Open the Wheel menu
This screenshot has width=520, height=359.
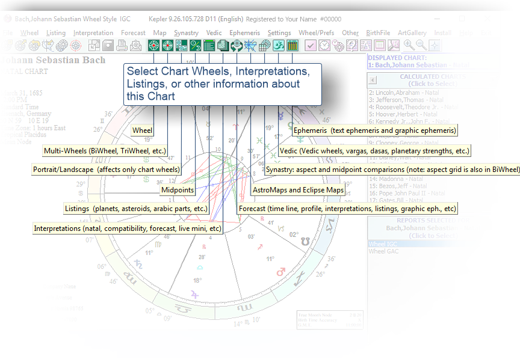[29, 32]
